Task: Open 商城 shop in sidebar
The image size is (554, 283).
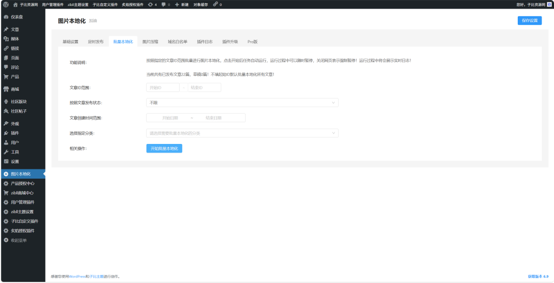Action: [15, 89]
